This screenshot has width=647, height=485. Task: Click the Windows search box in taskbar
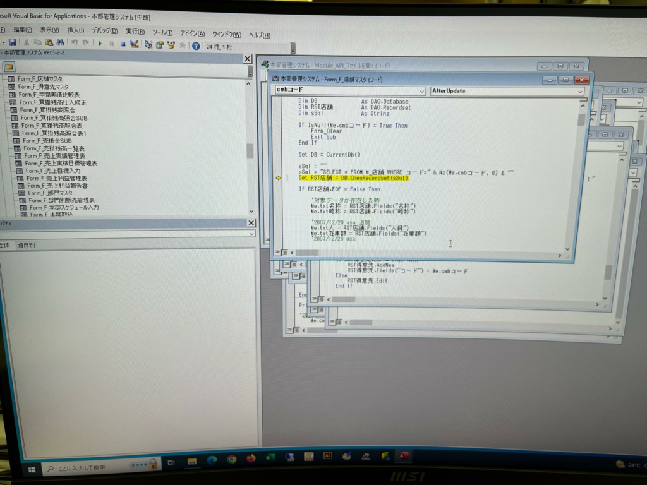pyautogui.click(x=88, y=467)
